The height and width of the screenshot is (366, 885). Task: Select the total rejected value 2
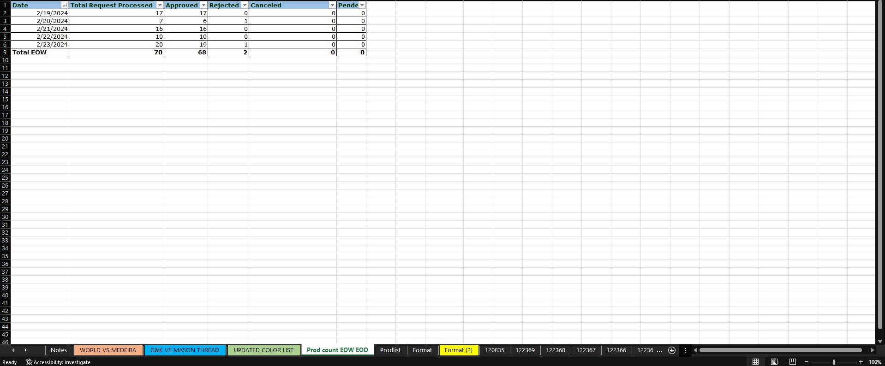point(228,52)
